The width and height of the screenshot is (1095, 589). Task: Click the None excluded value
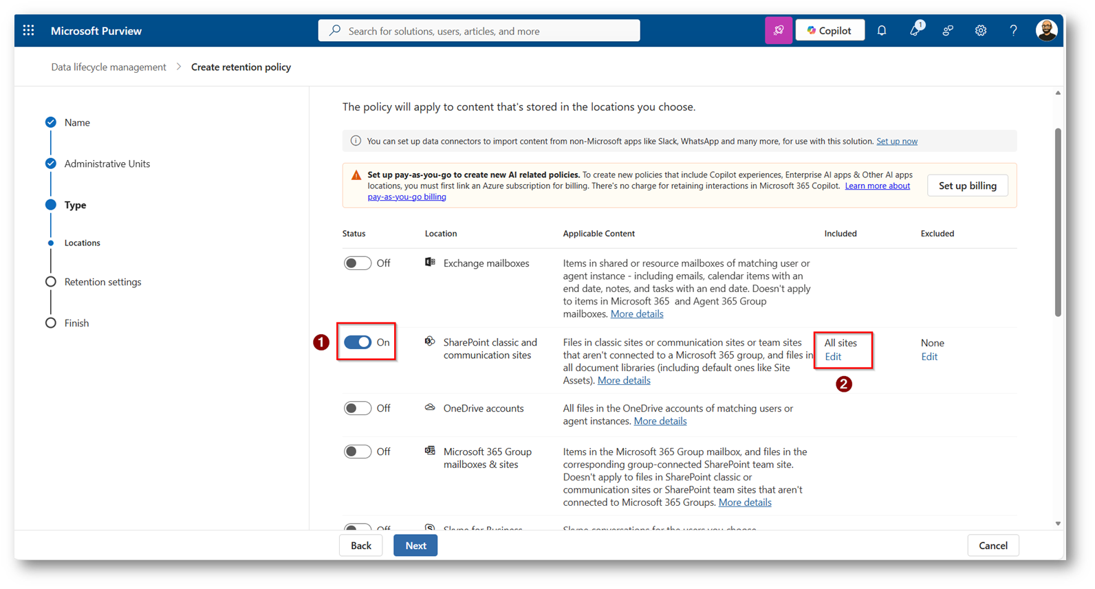pyautogui.click(x=933, y=342)
